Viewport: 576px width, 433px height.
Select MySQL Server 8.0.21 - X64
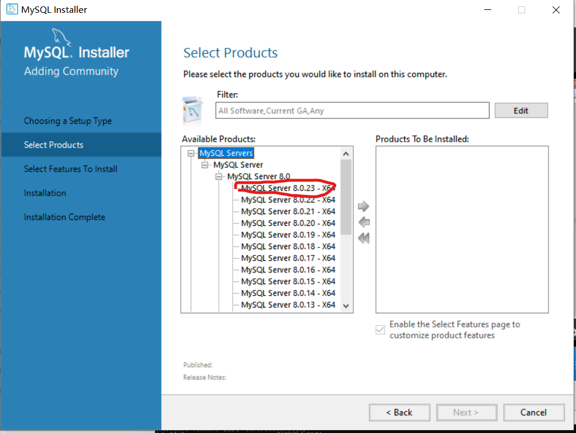pos(288,212)
